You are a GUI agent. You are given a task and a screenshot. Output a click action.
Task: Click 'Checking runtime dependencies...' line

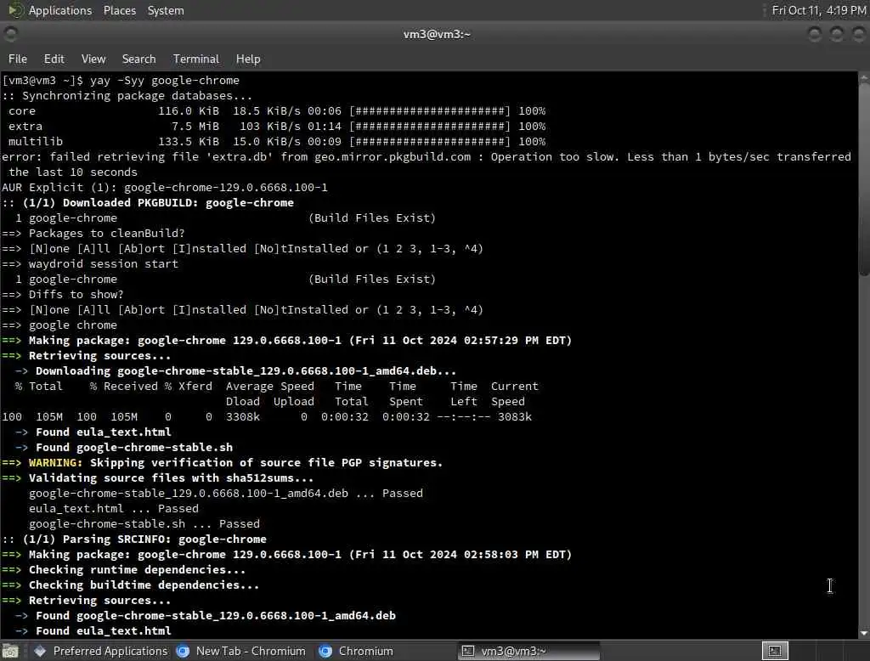(124, 570)
